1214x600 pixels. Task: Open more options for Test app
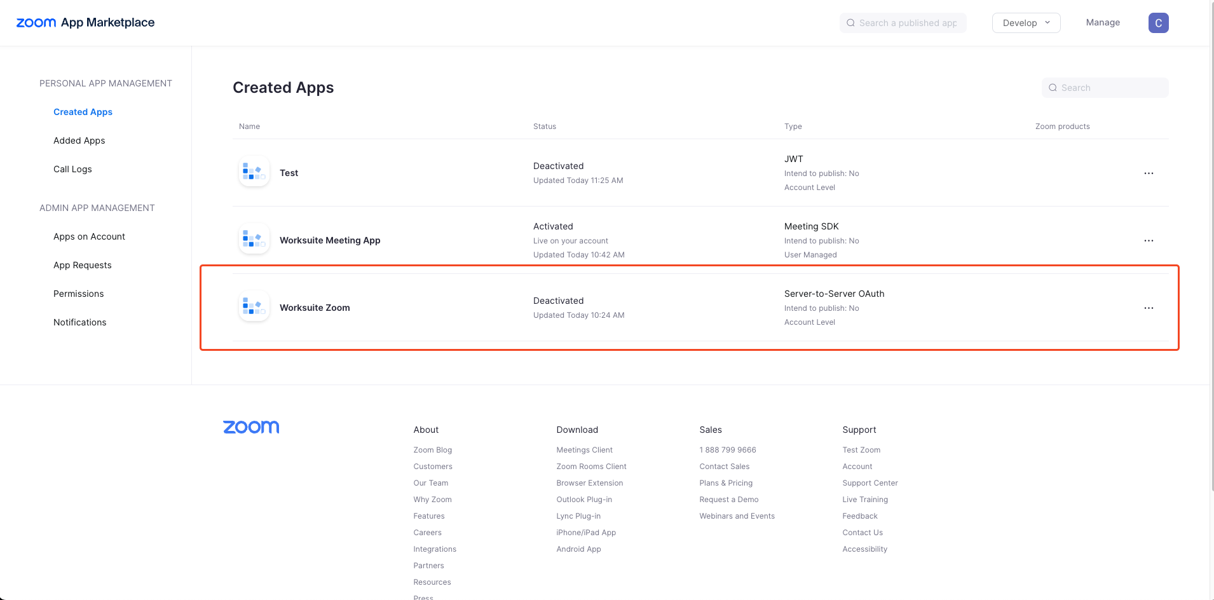coord(1149,173)
